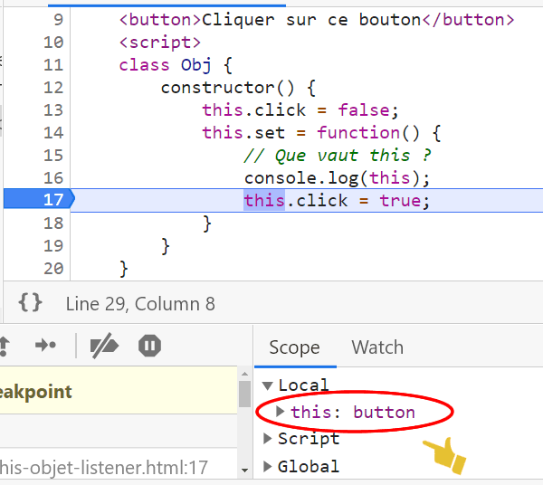543x485 pixels.
Task: Click the paused on breakpoint banner
Action: click(x=119, y=391)
